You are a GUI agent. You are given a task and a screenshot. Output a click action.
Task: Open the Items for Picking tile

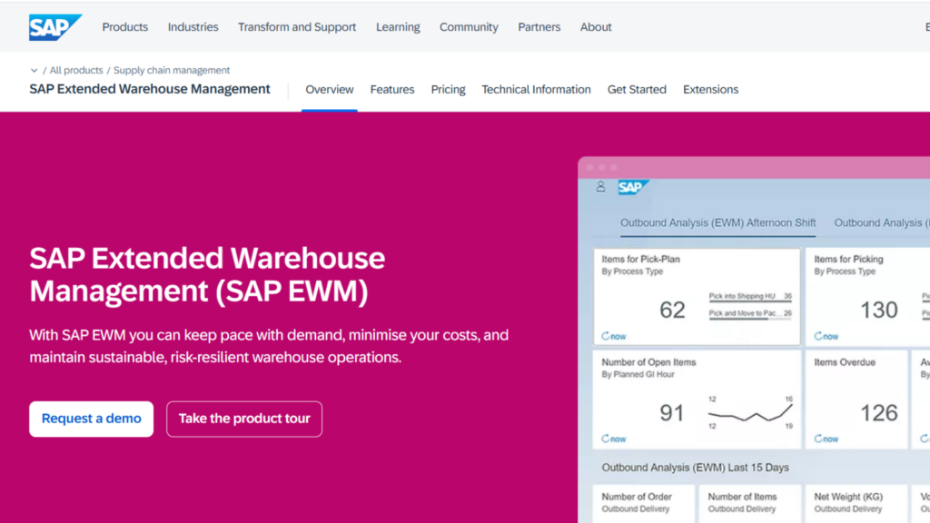coord(867,297)
